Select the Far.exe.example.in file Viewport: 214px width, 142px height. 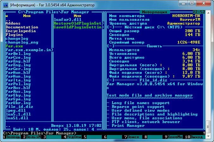pyautogui.click(x=29, y=50)
